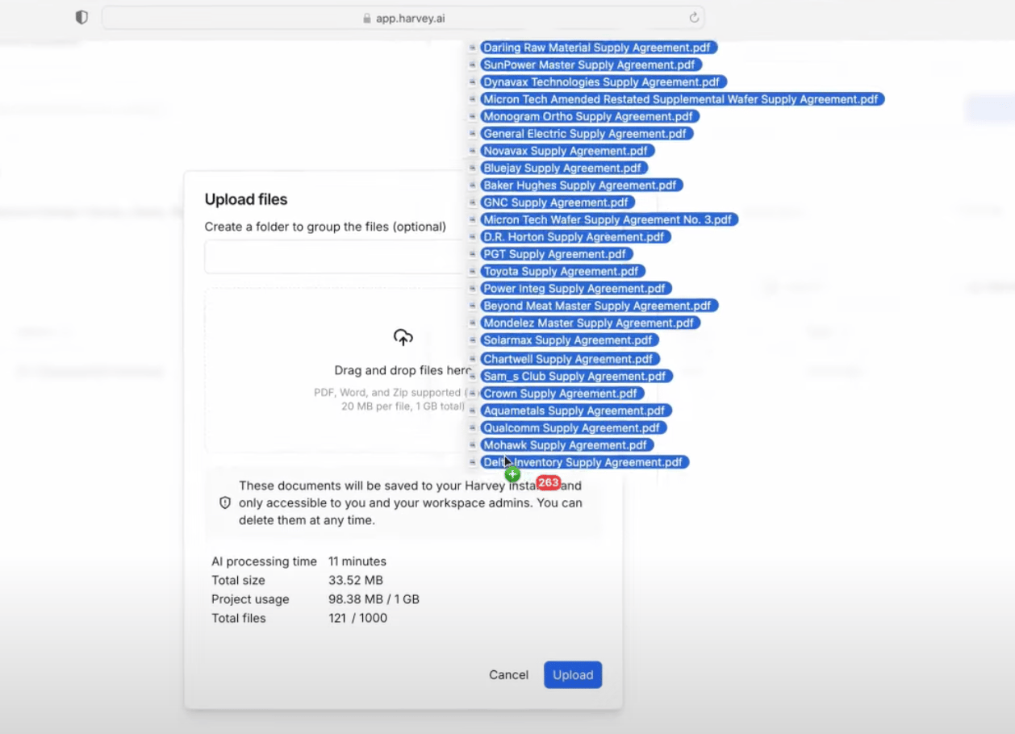Click the PDF icon beside Toyota

[x=473, y=271]
